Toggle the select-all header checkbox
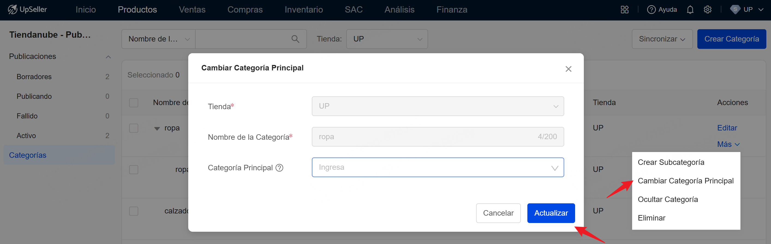 (133, 103)
